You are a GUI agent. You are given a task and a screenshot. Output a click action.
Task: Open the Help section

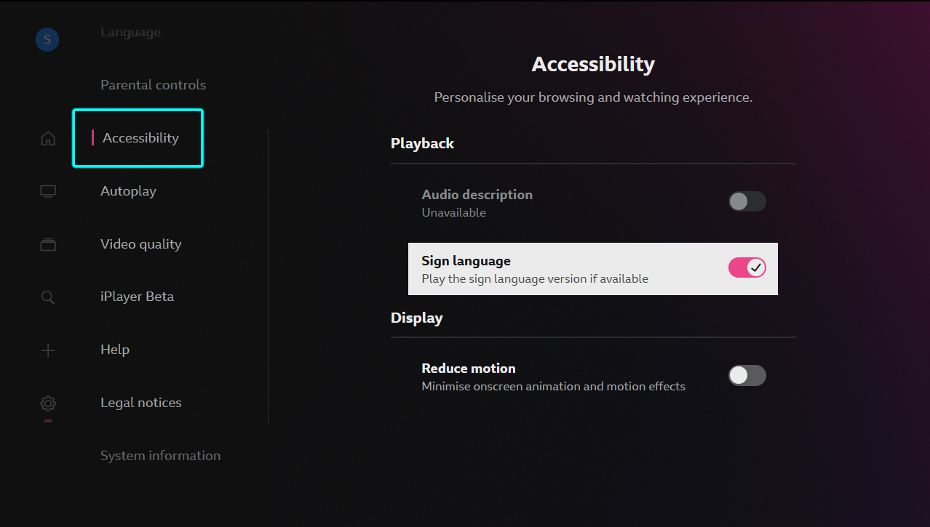[114, 349]
